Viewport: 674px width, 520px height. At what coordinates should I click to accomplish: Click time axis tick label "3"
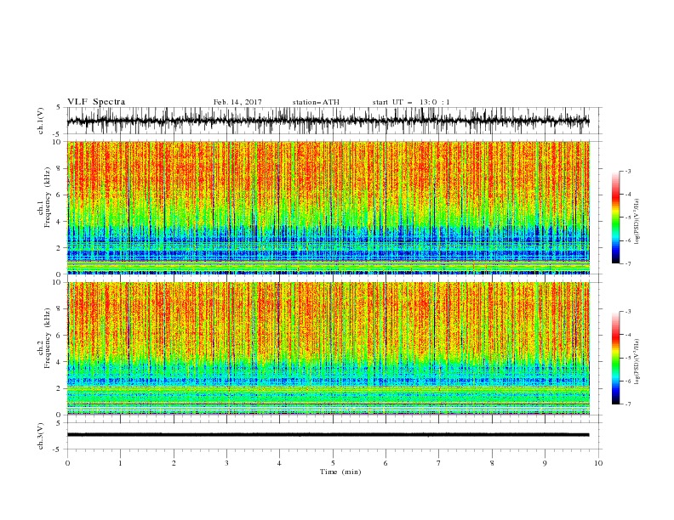(226, 463)
